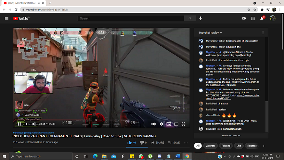Open video player settings gear
Image resolution: width=284 pixels, height=160 pixels.
(161, 124)
